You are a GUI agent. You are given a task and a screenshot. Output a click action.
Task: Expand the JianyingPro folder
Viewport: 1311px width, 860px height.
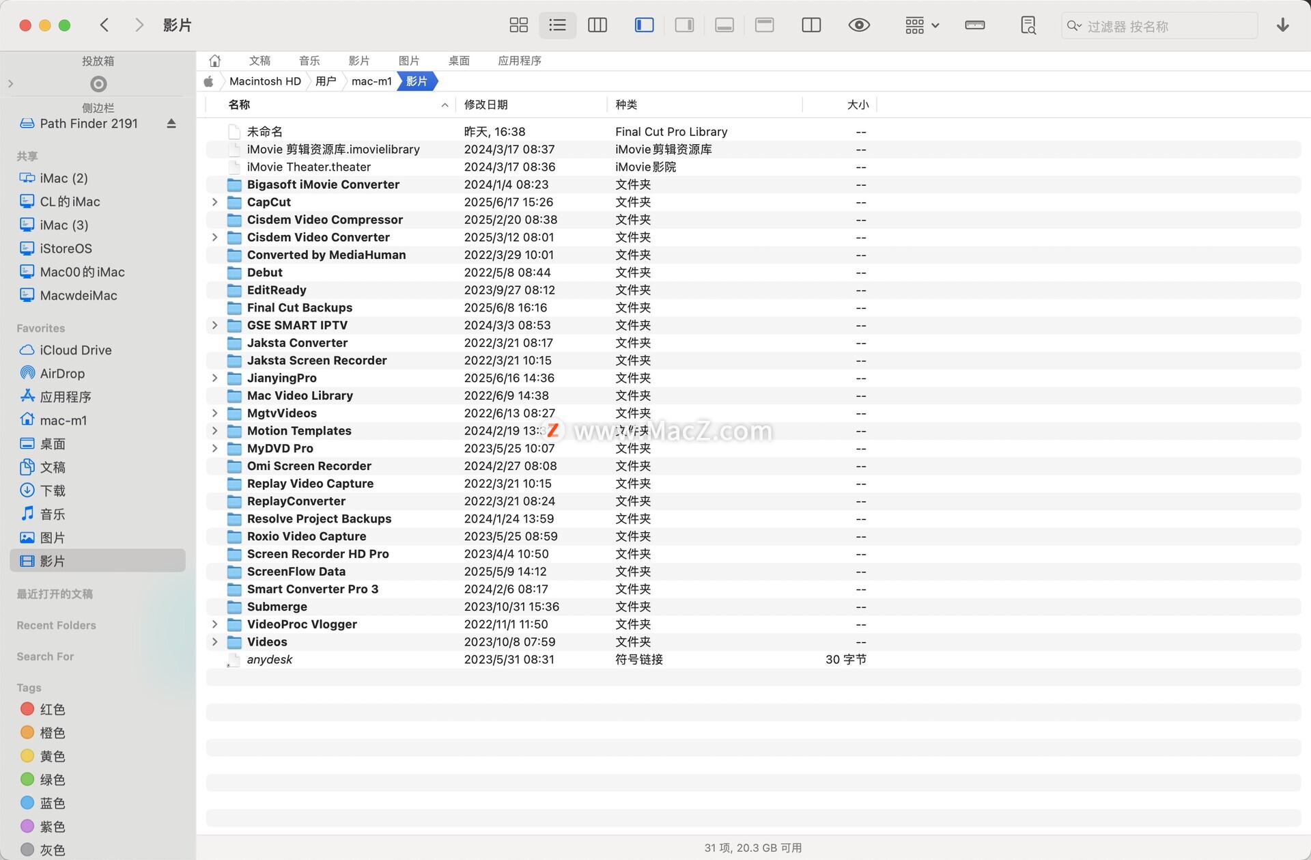(214, 378)
